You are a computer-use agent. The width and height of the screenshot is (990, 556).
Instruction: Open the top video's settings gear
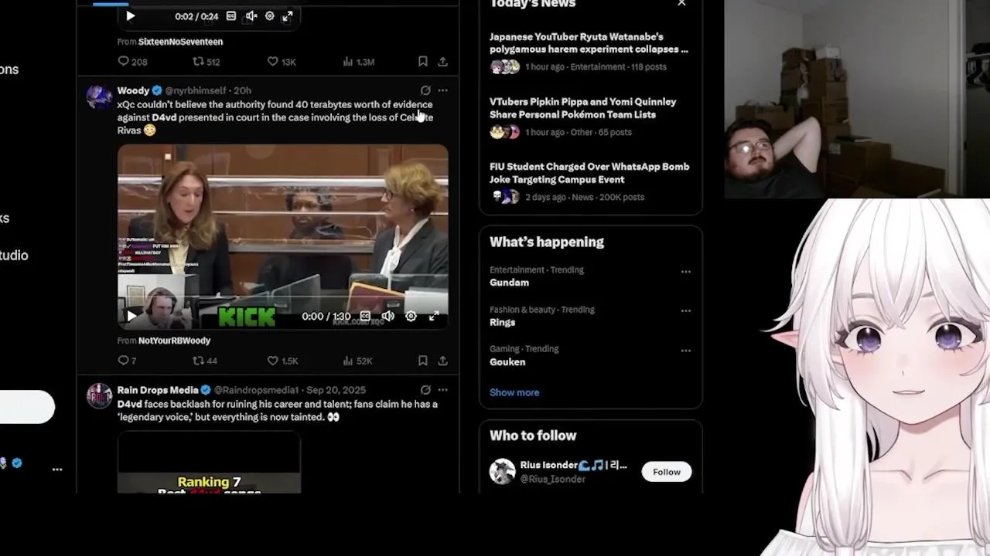pos(269,16)
